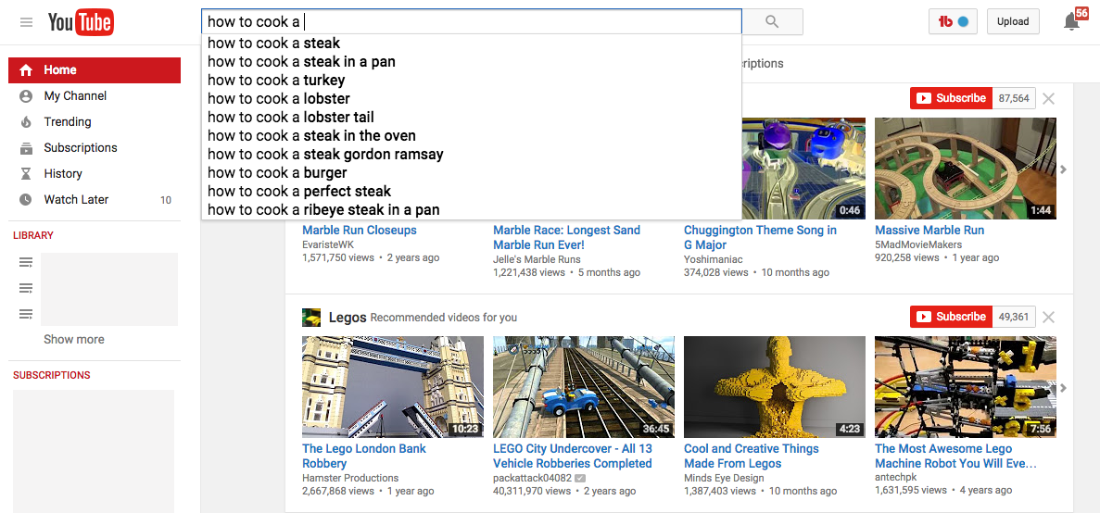Open Chuggington Theme Song in G Major

[761, 238]
